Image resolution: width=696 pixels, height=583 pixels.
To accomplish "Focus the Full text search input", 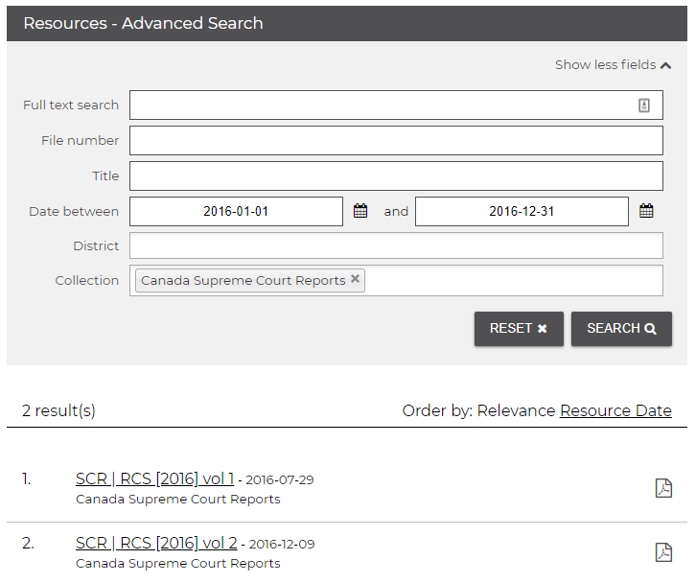I will (383, 105).
